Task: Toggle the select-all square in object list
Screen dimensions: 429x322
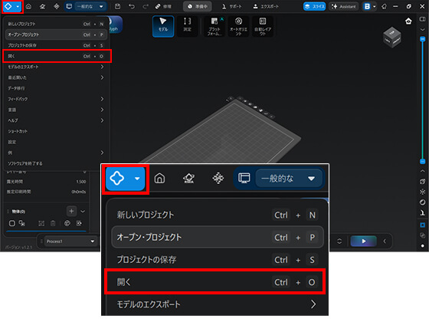Action: 12,223
